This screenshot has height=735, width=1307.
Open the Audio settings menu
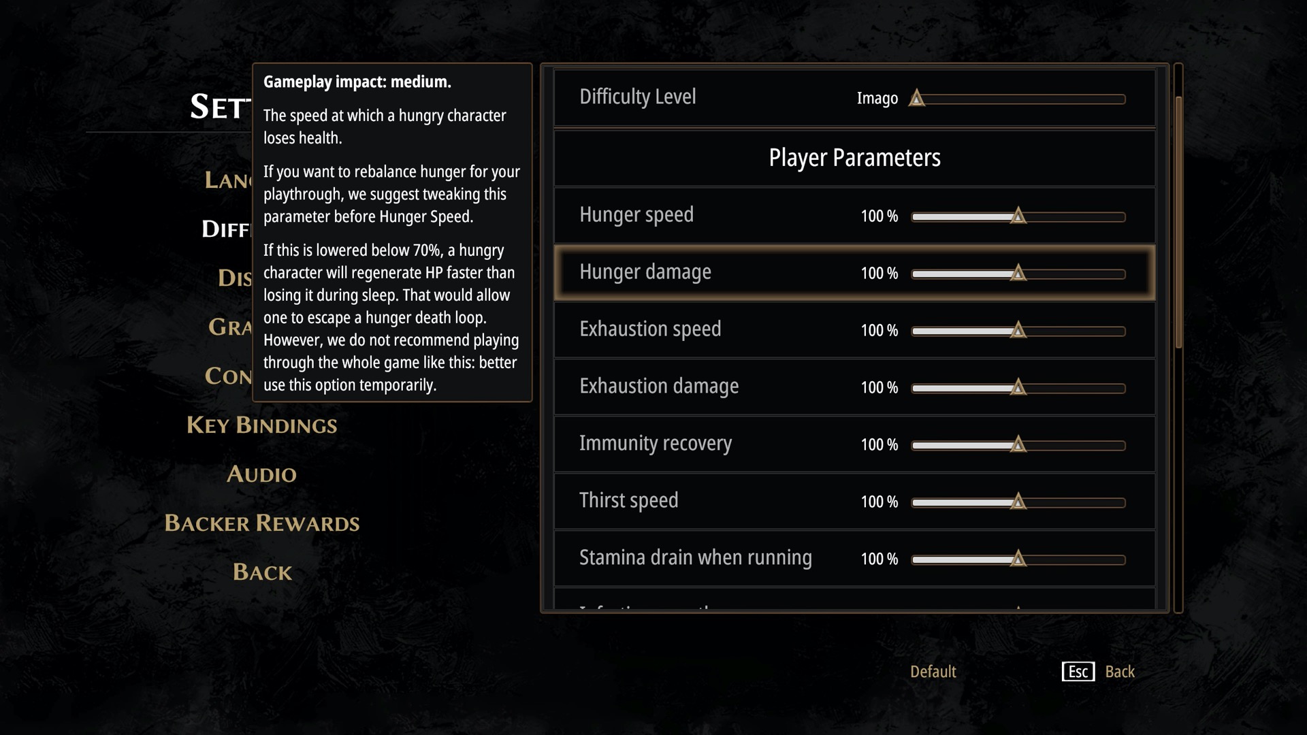pos(262,474)
